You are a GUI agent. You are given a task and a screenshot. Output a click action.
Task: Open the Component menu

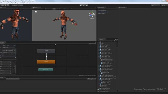click(18, 3)
